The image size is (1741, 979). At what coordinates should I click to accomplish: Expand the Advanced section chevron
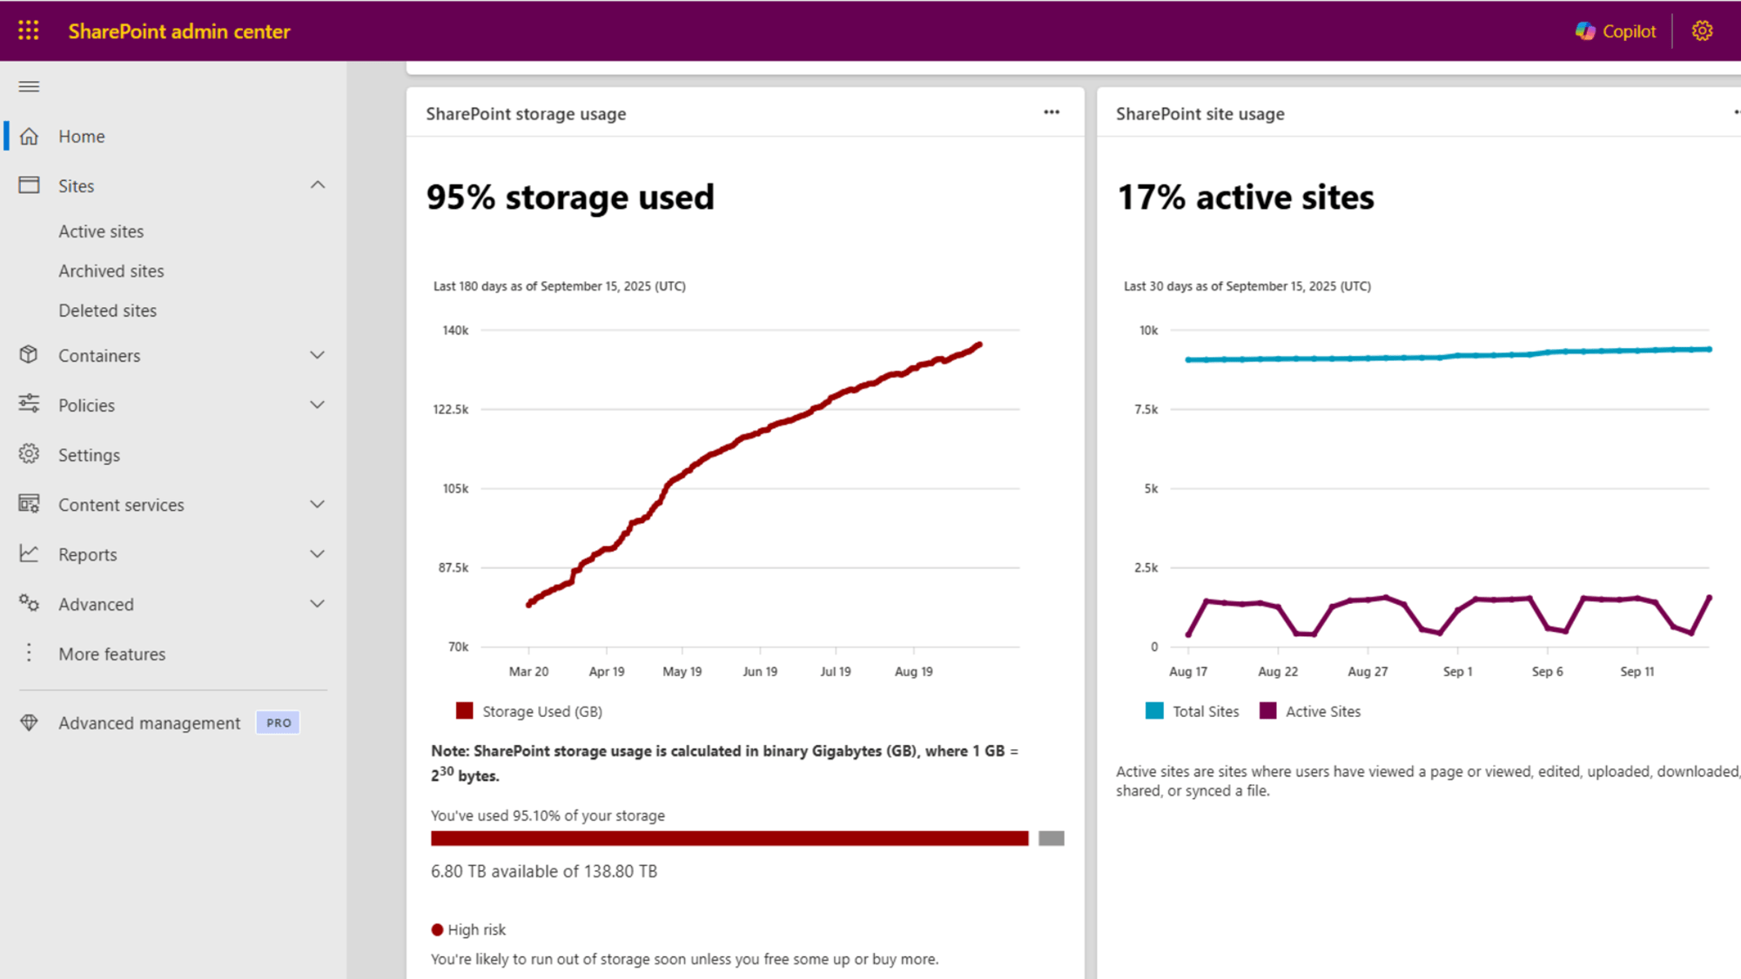click(x=318, y=604)
